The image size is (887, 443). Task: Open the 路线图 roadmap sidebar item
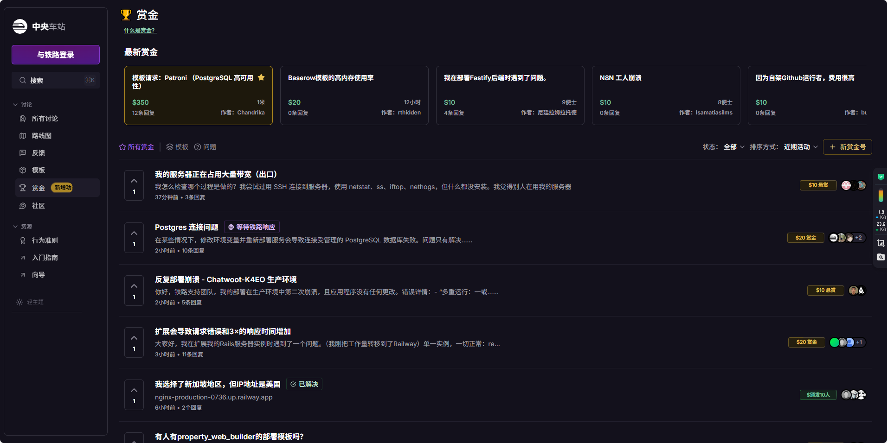tap(41, 136)
